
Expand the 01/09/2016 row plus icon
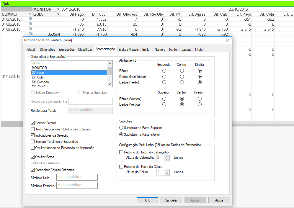pos(30,29)
